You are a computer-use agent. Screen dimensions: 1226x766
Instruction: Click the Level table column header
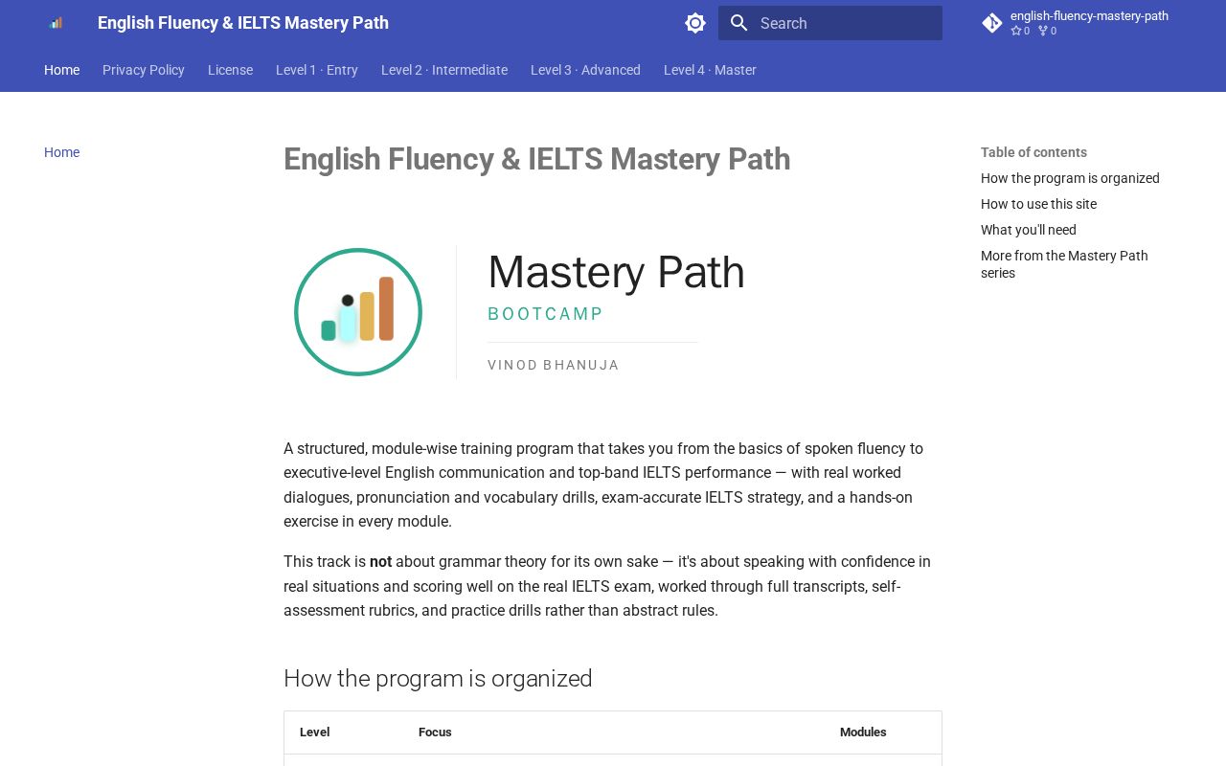(314, 732)
